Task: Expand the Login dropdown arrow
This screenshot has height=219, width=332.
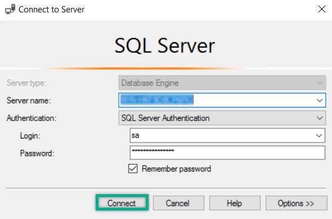Action: point(319,135)
